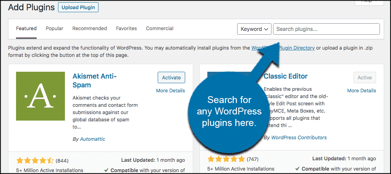The width and height of the screenshot is (391, 174).
Task: Open the Classic Editor title link
Action: [x=286, y=76]
